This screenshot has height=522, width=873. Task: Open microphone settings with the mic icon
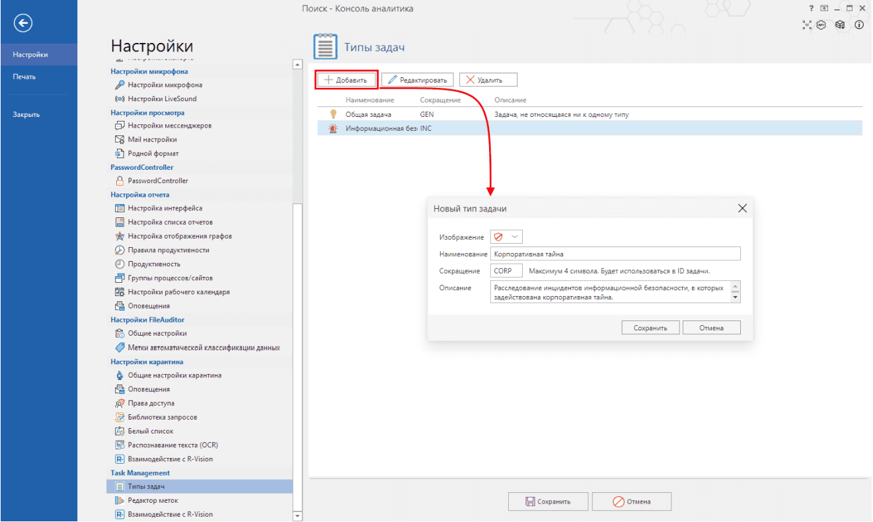point(120,85)
